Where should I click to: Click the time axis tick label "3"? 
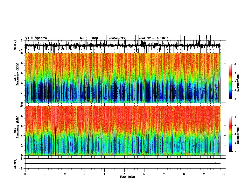coord(85,174)
